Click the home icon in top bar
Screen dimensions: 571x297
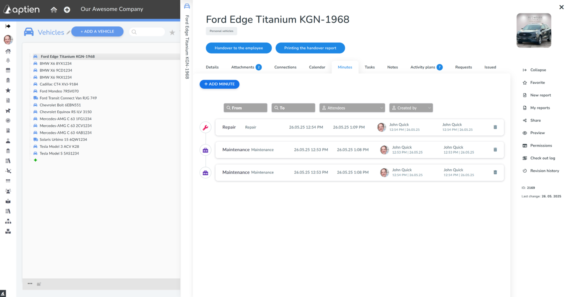click(54, 10)
